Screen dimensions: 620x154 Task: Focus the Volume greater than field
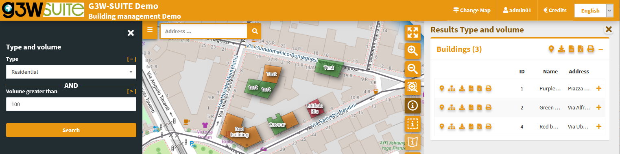(x=71, y=104)
